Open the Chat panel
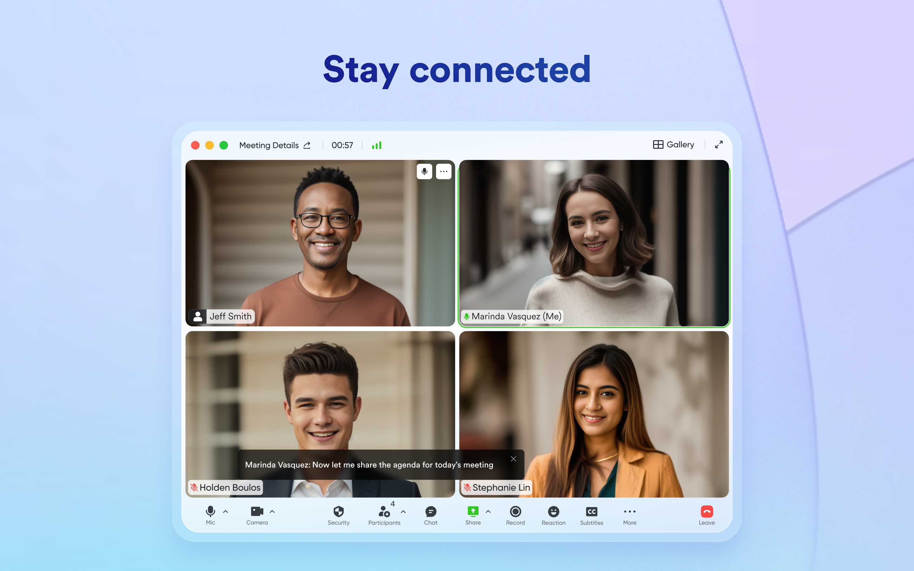The height and width of the screenshot is (571, 914). pos(430,512)
